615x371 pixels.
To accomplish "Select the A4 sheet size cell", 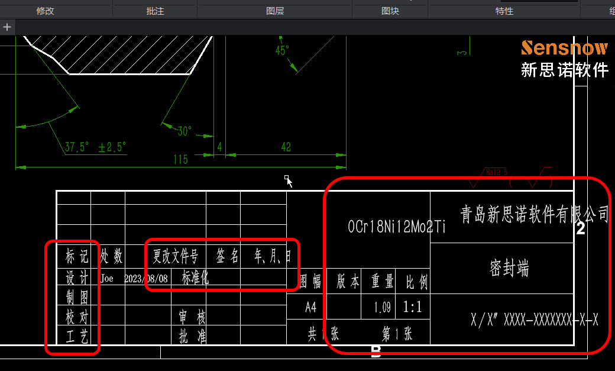I will [311, 308].
